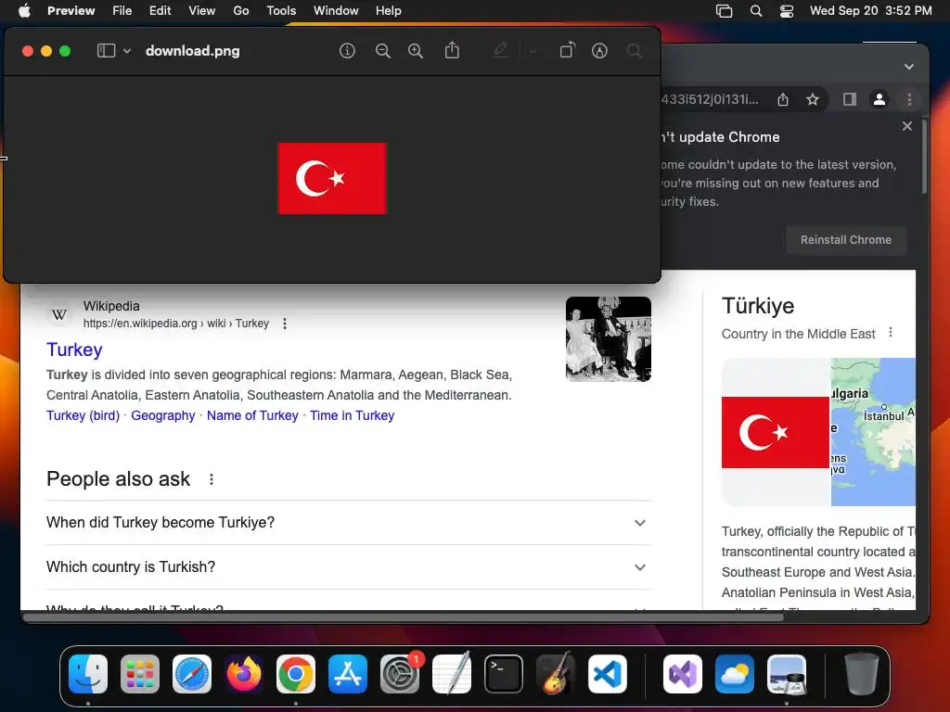Switch to Google Chrome in the Dock

click(296, 673)
